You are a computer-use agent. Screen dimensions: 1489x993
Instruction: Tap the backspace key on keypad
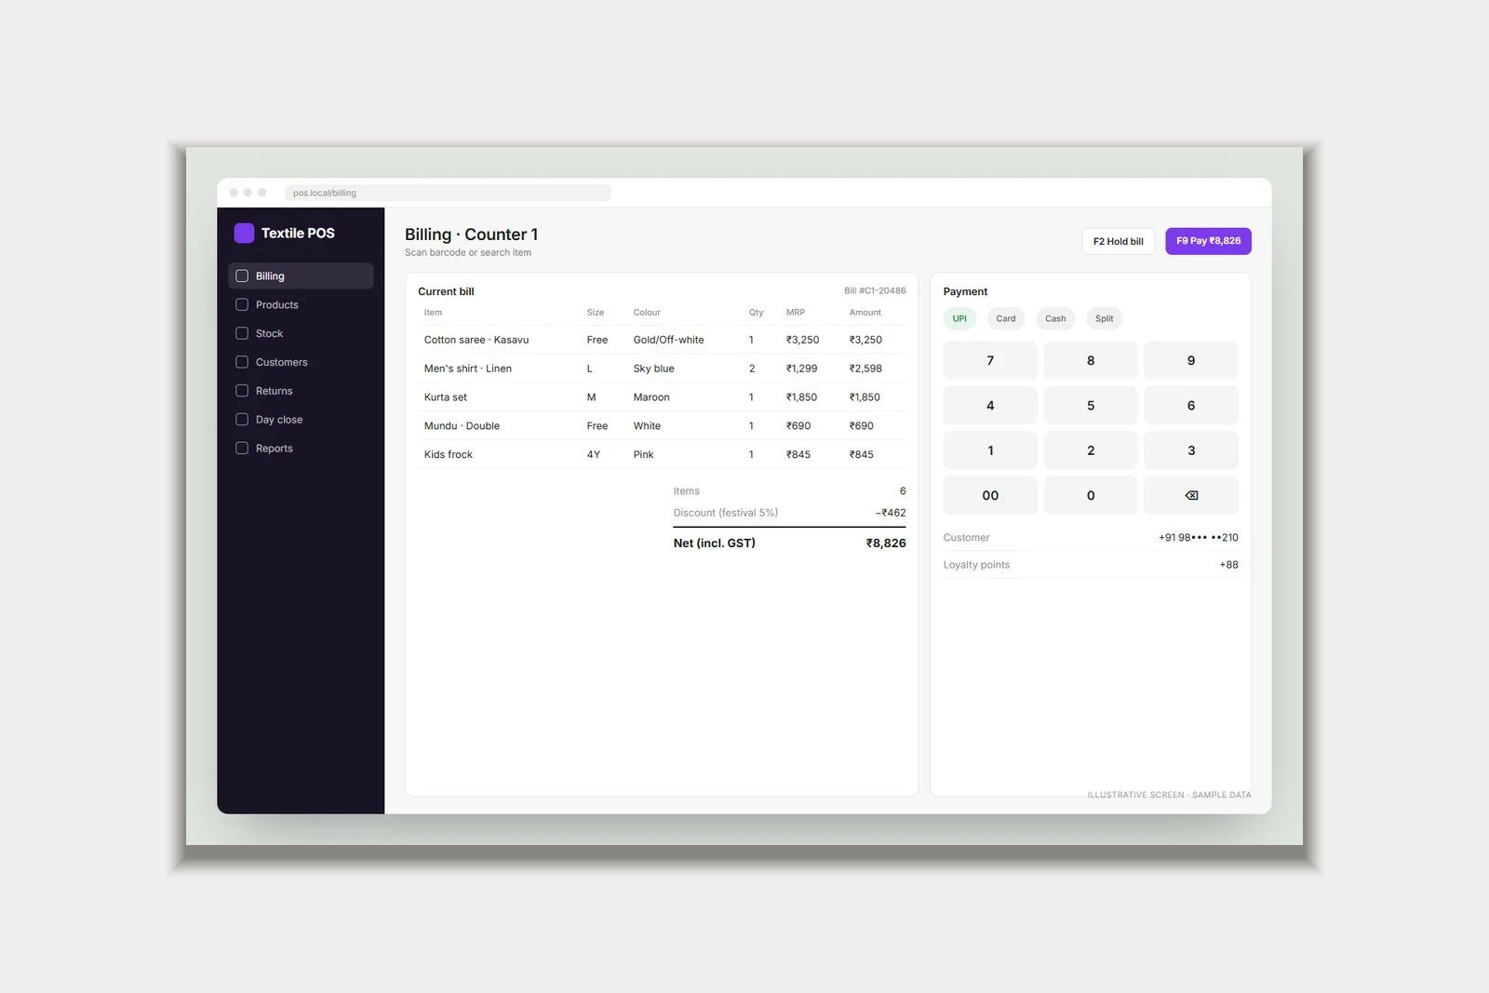pos(1190,495)
